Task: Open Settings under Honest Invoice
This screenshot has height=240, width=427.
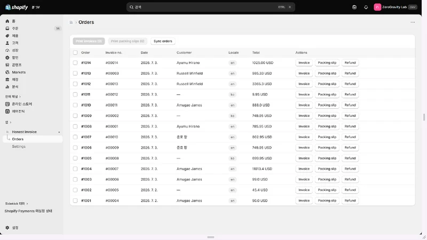Action: pyautogui.click(x=19, y=146)
